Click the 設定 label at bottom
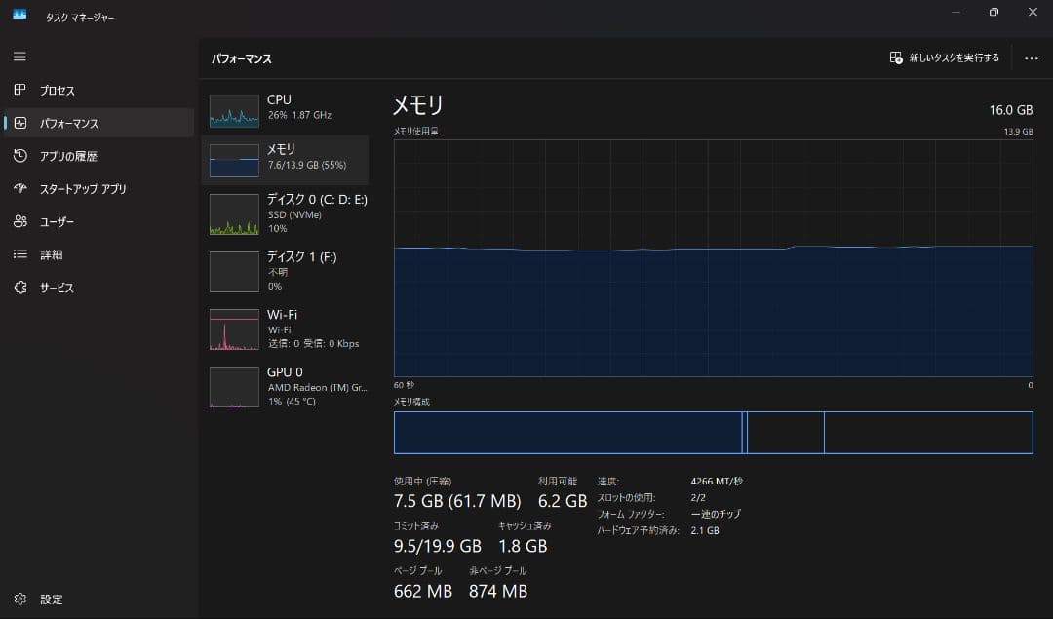Screen dimensions: 1053x619 [x=51, y=600]
